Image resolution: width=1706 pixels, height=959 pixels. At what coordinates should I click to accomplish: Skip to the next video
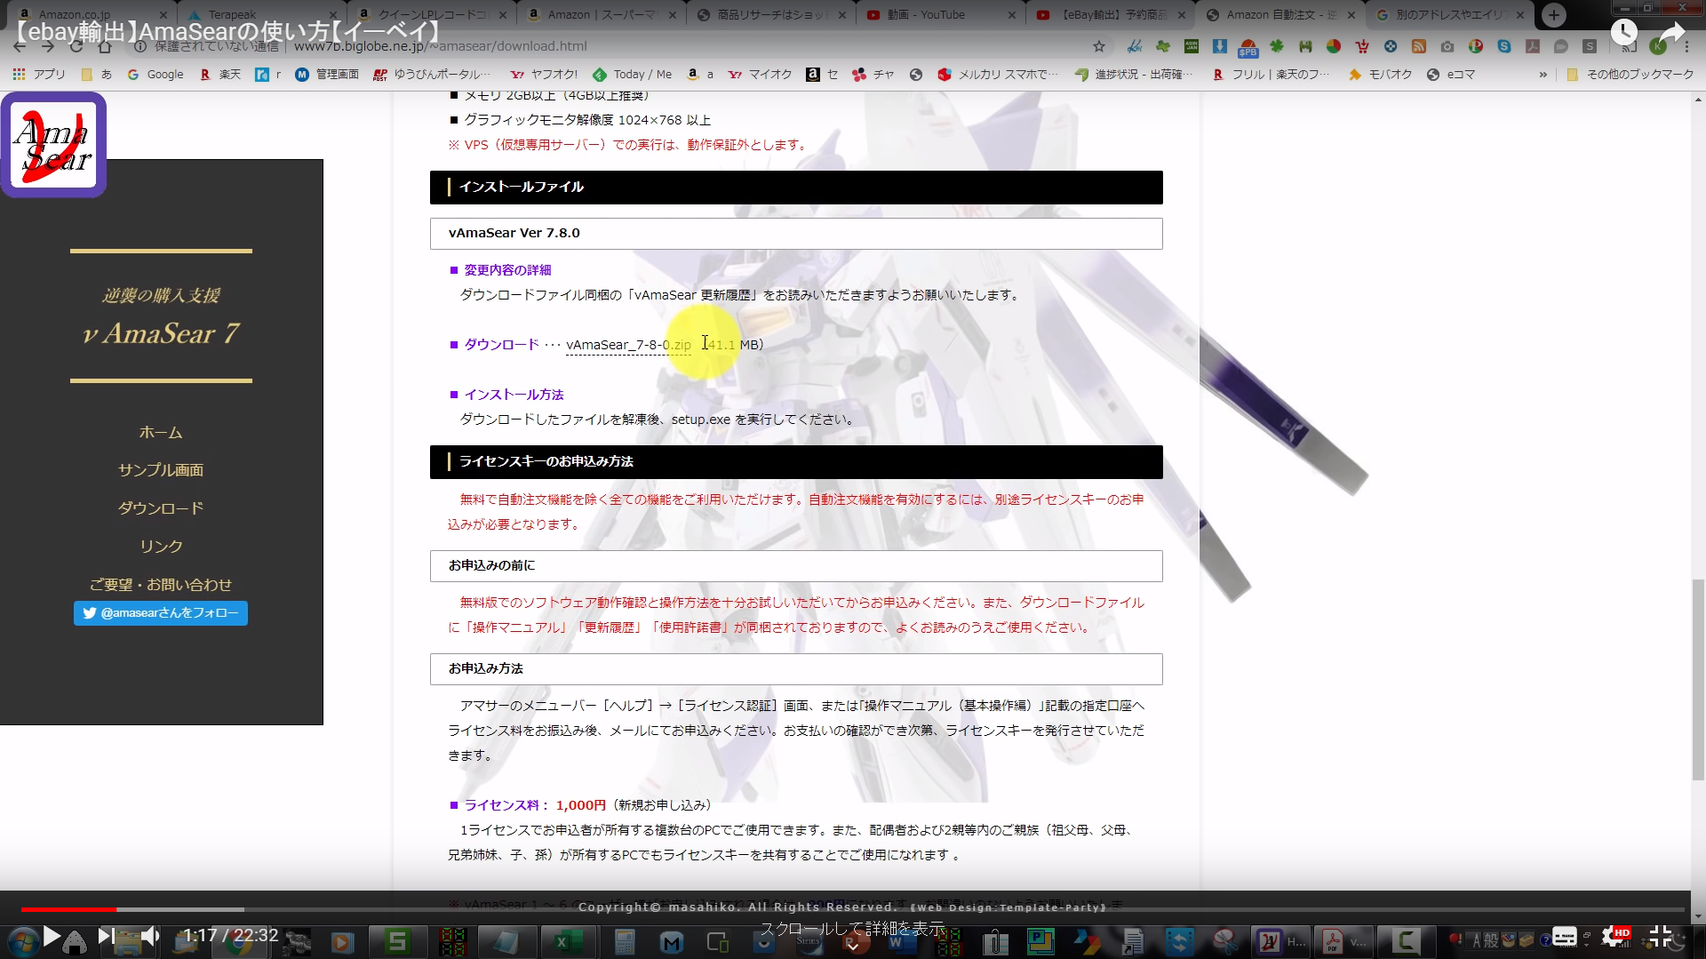click(x=105, y=935)
